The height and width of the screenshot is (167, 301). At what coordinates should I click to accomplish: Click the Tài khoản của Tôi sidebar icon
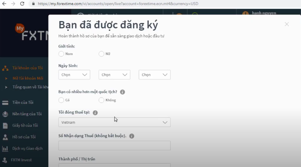pyautogui.click(x=5, y=68)
